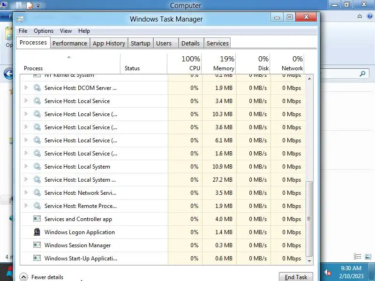
Task: Sort by the Status column header
Action: (143, 63)
